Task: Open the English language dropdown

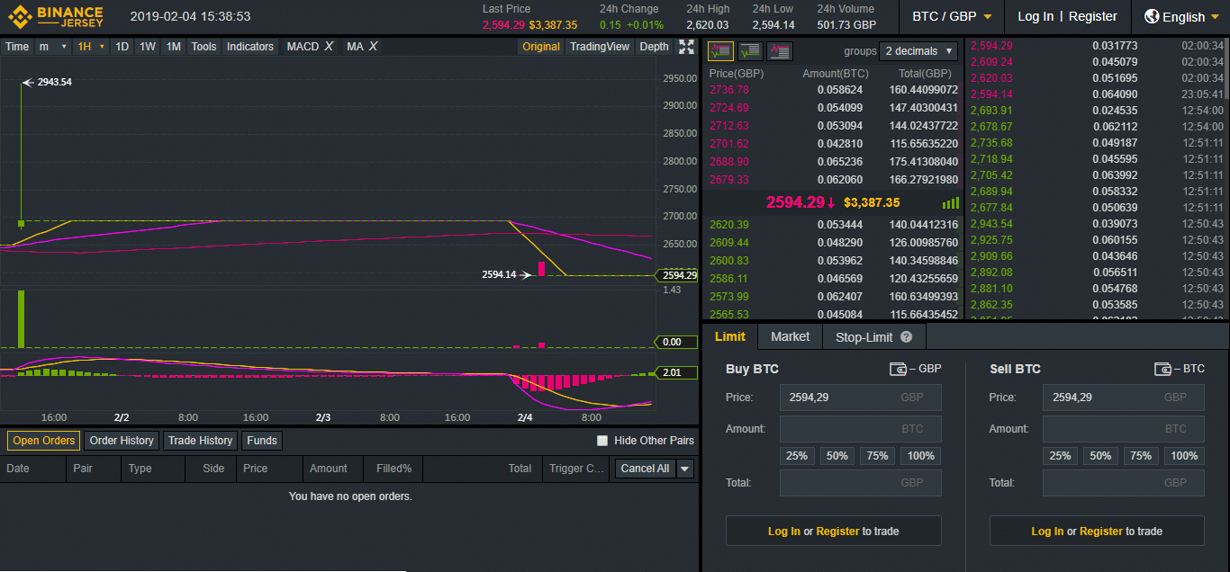Action: (x=1182, y=17)
